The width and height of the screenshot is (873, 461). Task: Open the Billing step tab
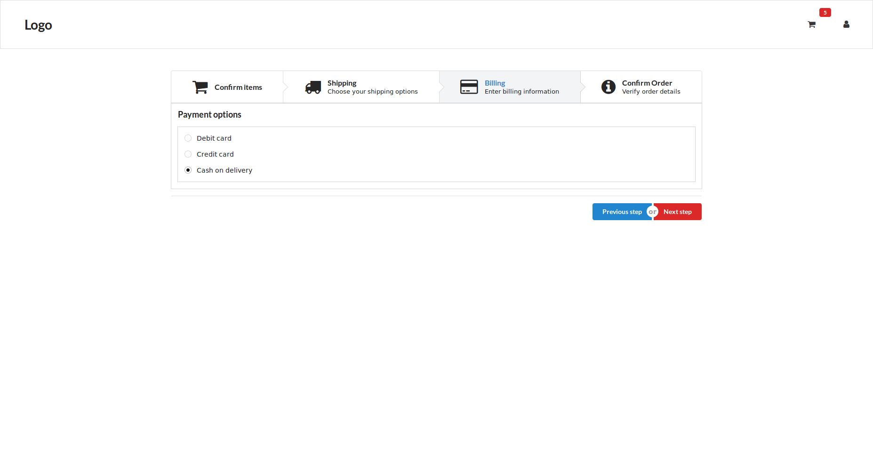pos(510,87)
